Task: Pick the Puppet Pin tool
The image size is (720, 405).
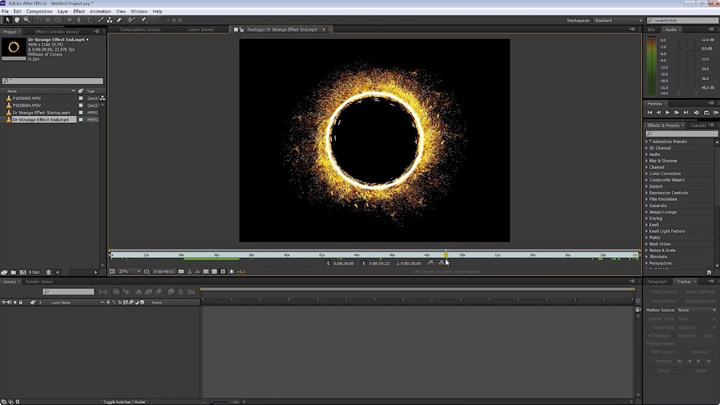Action: coord(142,19)
